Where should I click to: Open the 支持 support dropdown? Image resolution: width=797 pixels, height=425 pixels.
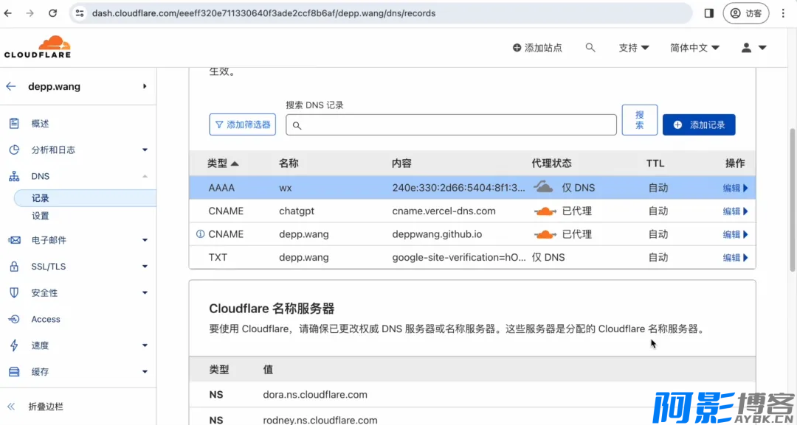(634, 48)
